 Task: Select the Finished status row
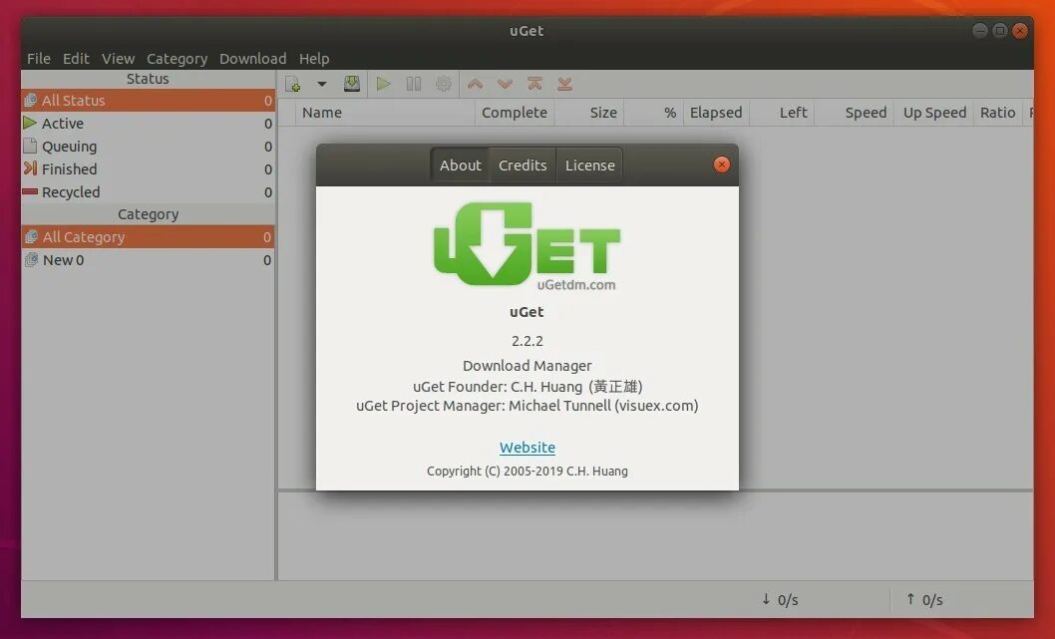click(x=148, y=168)
